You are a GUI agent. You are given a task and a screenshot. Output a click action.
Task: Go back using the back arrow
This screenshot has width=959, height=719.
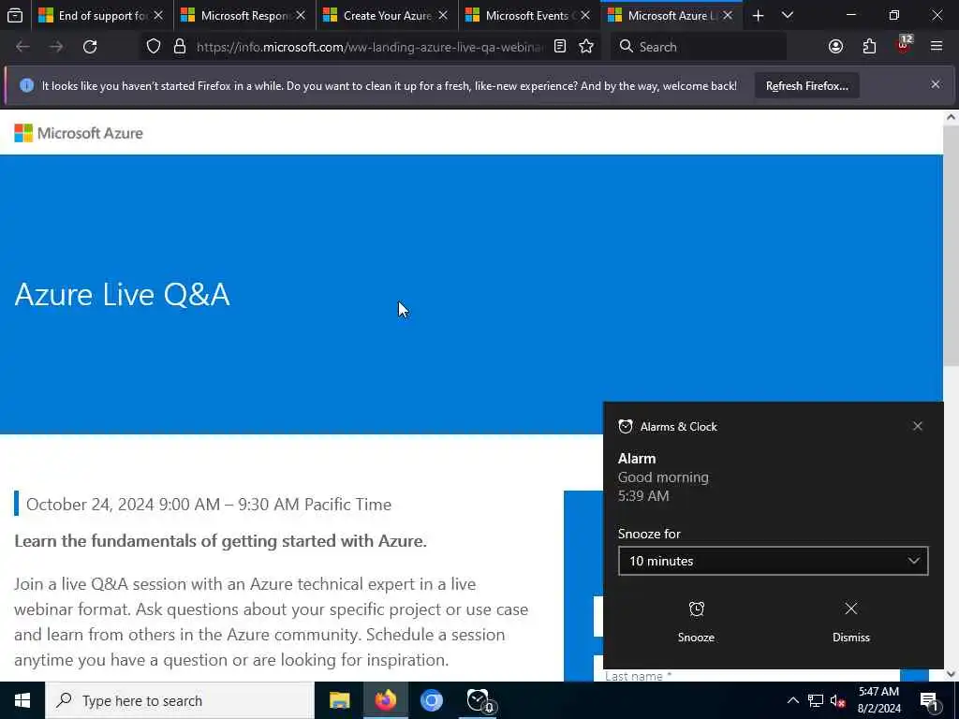22,47
